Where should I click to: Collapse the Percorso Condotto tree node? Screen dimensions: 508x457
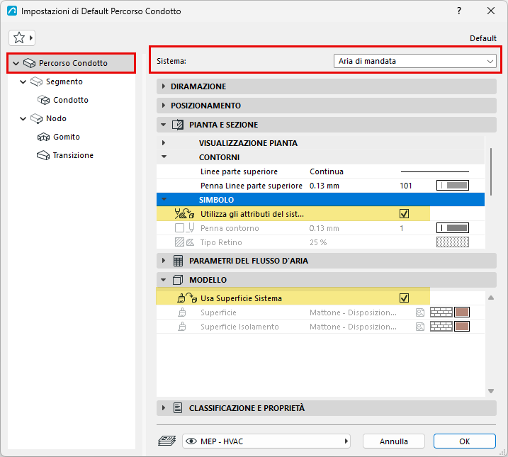[16, 63]
